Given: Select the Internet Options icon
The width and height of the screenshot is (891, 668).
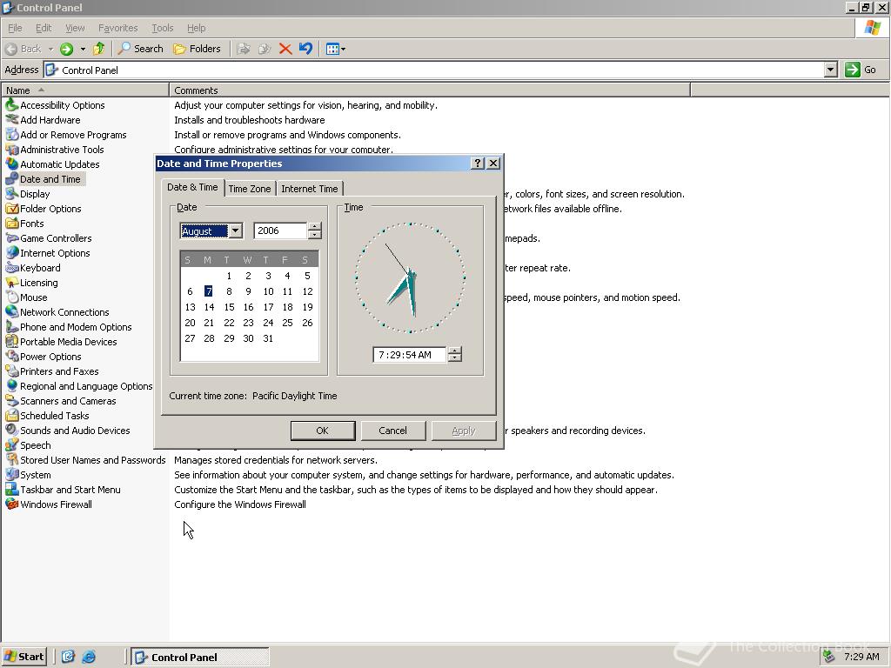Looking at the screenshot, I should tap(12, 253).
